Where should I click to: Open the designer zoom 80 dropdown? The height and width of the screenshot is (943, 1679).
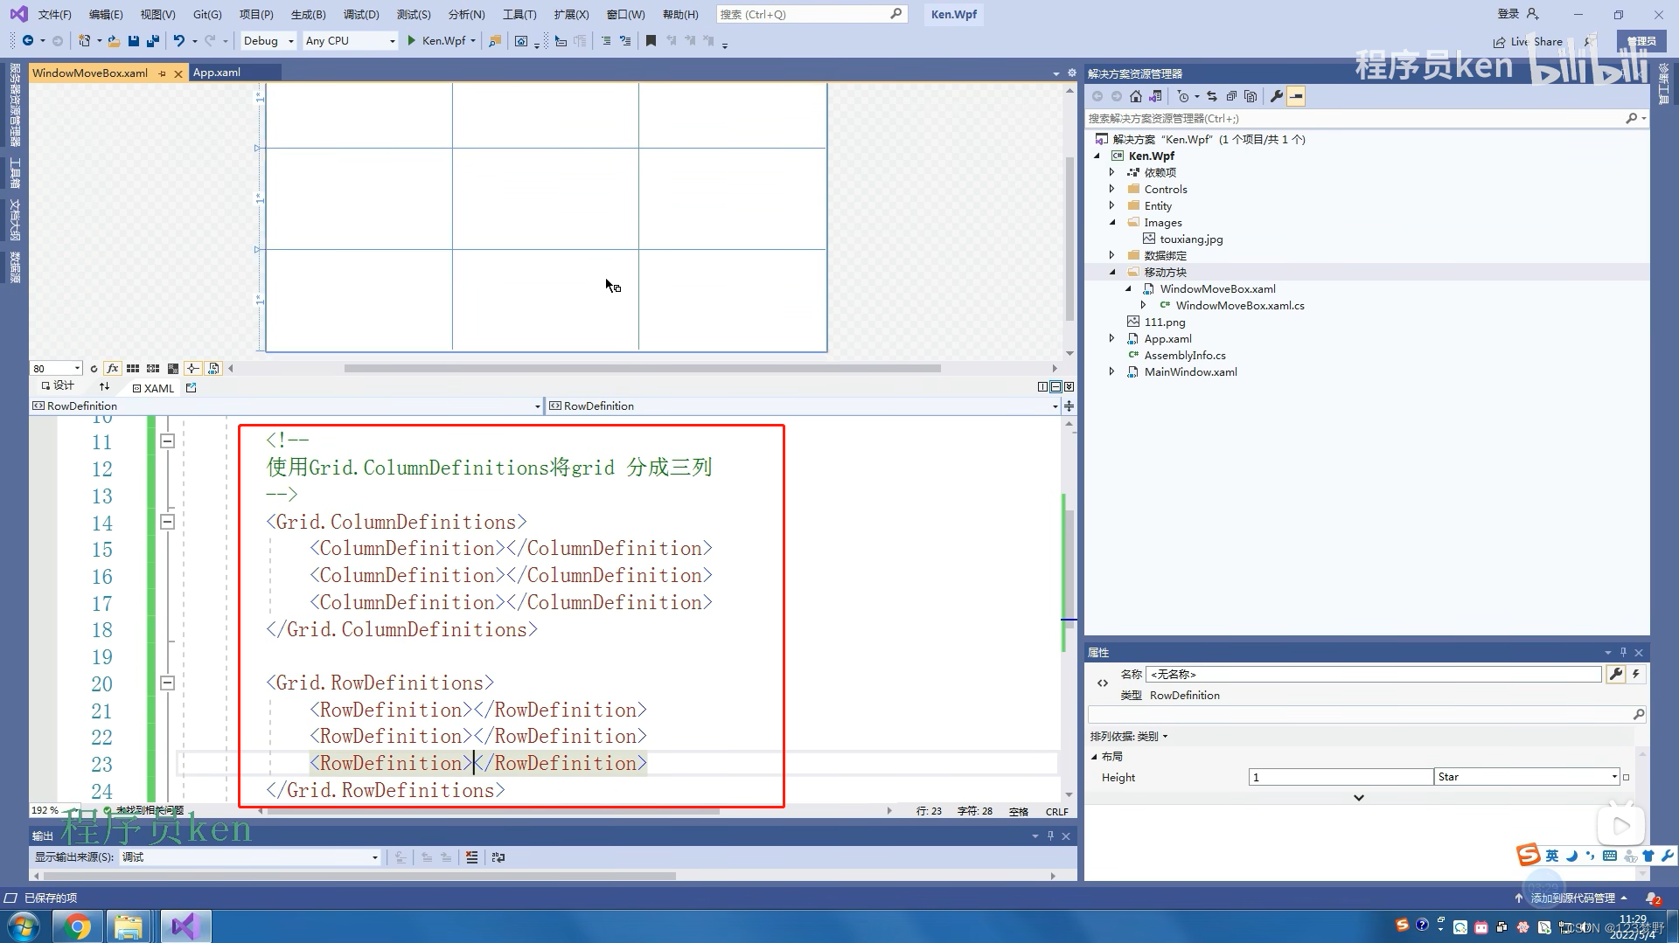[57, 369]
